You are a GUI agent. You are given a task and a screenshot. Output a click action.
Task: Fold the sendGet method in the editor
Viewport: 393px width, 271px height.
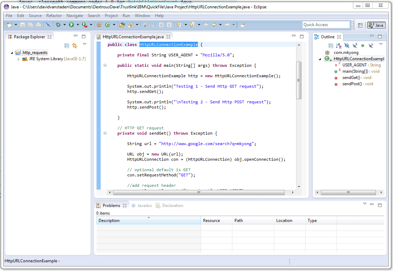(x=105, y=133)
